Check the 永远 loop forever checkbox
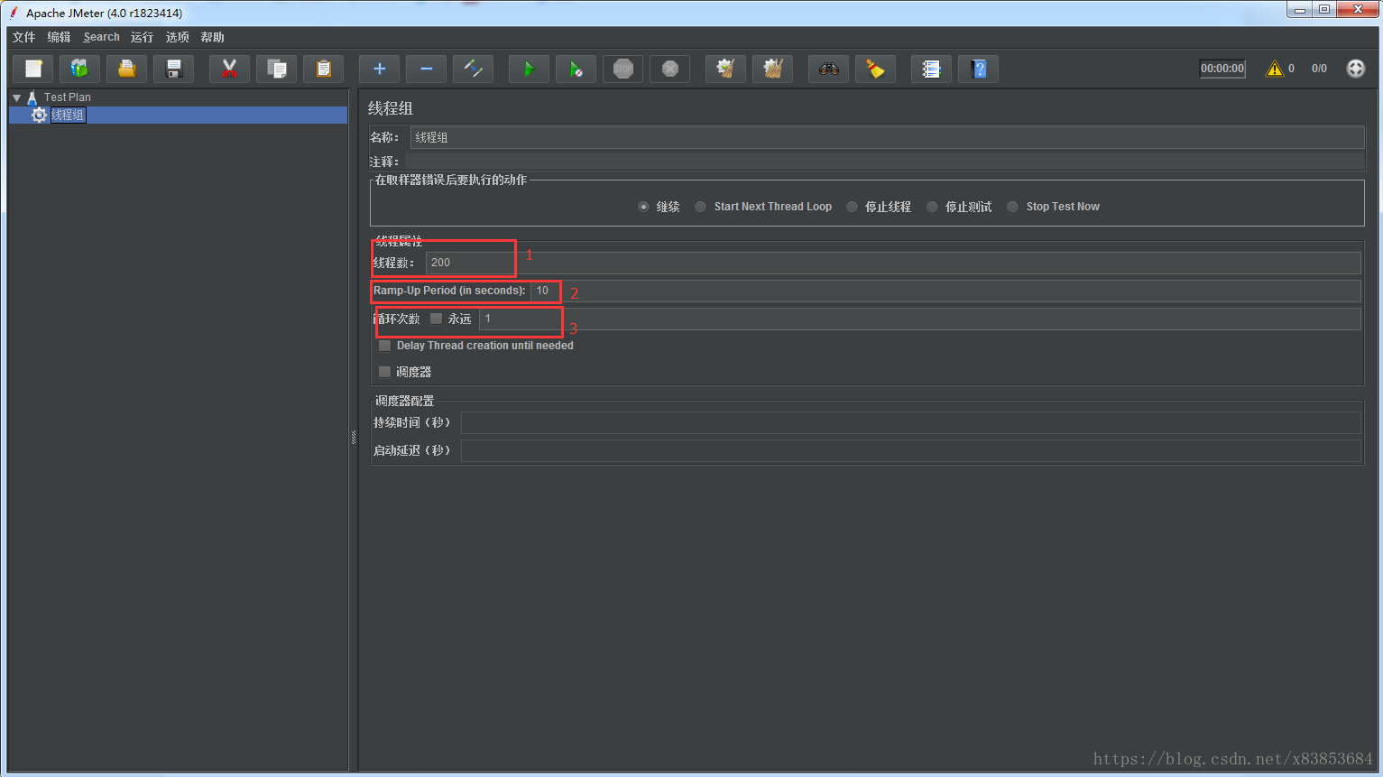Screen dimensions: 1383x777 (437, 319)
